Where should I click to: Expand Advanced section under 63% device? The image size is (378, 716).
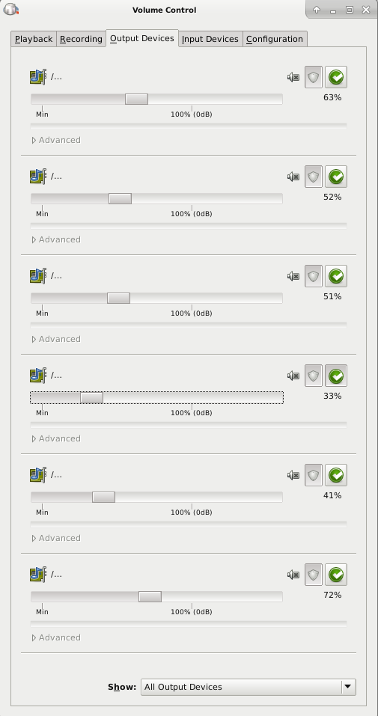(56, 140)
